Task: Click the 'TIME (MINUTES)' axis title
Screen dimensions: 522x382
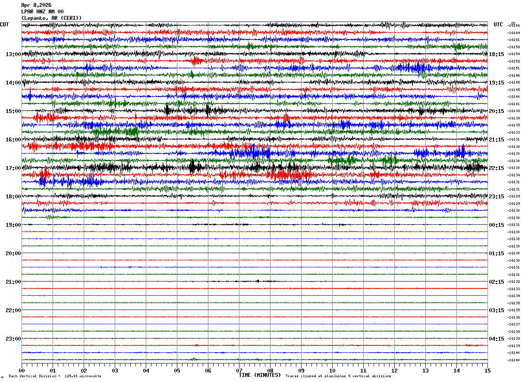Action: point(260,375)
